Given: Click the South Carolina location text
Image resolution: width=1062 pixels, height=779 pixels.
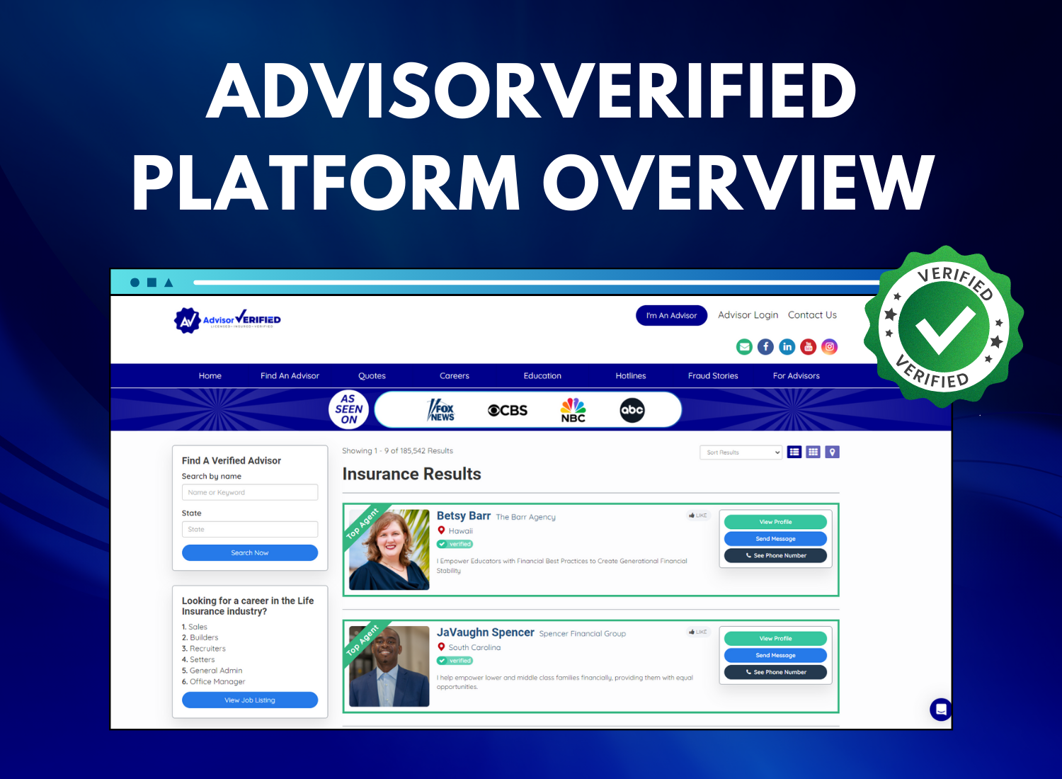Looking at the screenshot, I should 474,647.
